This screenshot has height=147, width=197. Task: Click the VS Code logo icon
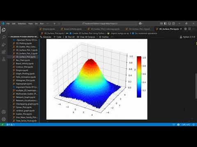[3, 24]
